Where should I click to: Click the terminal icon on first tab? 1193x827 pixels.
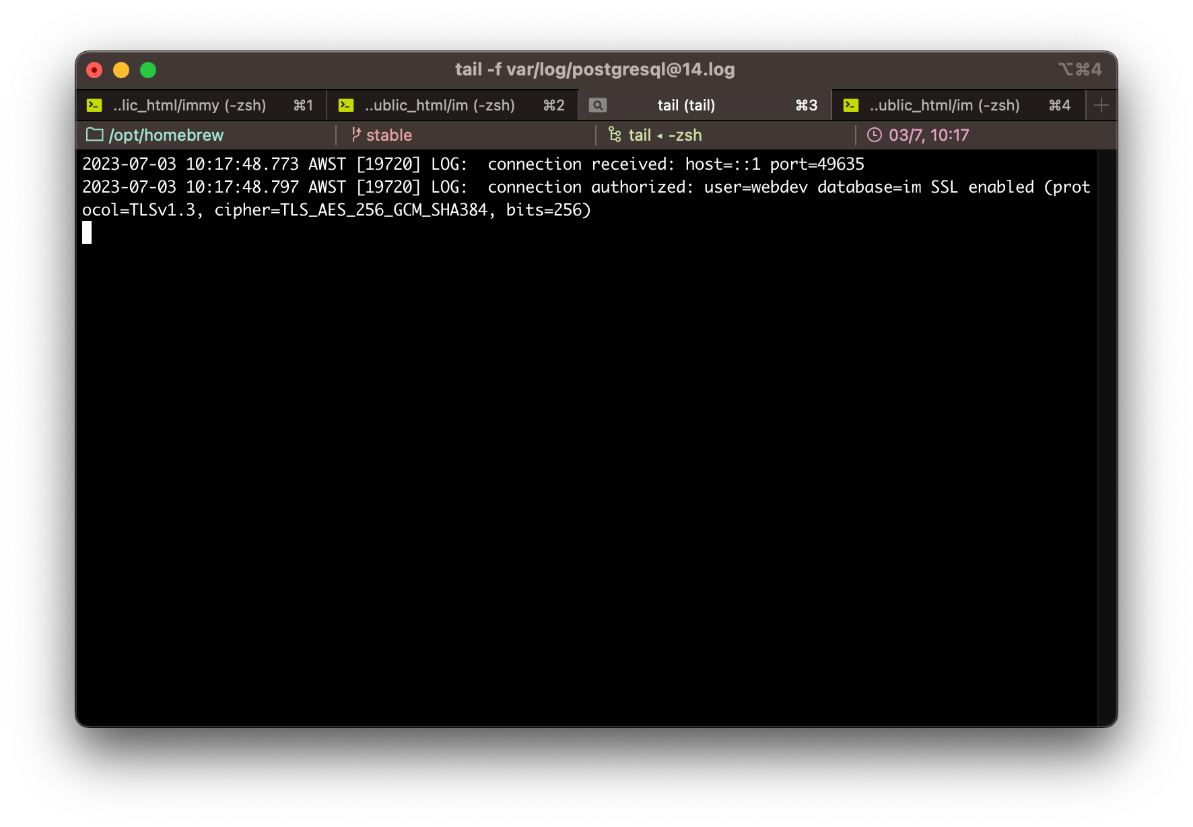pyautogui.click(x=94, y=105)
